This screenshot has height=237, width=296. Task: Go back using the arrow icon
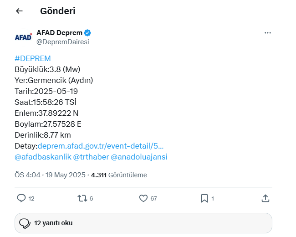pos(19,11)
